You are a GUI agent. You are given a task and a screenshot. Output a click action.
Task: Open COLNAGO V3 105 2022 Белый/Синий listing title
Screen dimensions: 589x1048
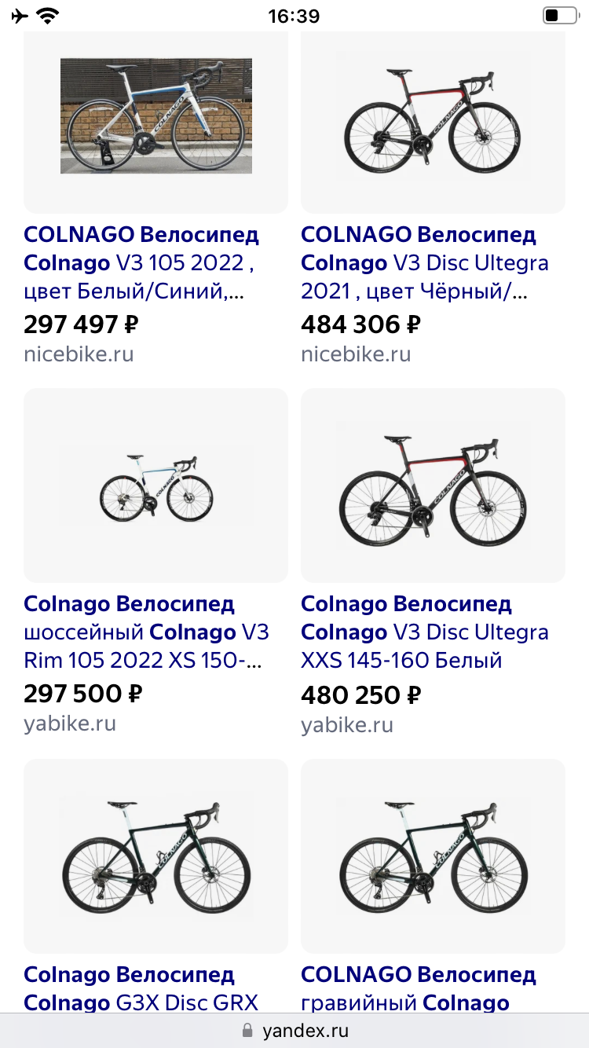[x=142, y=262]
